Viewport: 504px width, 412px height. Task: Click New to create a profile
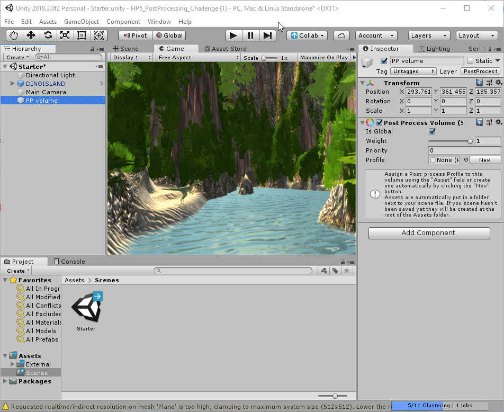point(484,160)
